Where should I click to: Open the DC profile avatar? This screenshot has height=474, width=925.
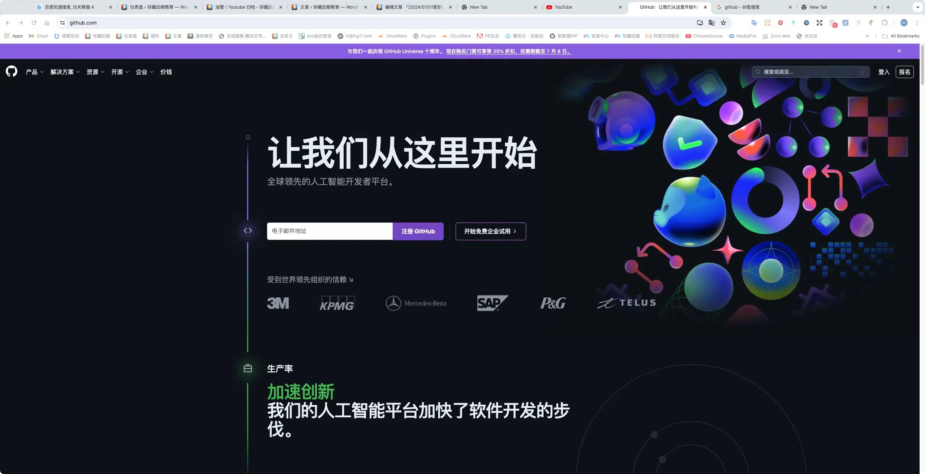tap(904, 23)
